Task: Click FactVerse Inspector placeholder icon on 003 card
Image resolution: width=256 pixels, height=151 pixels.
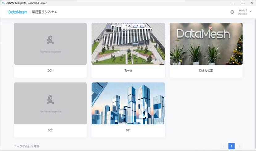Action: (50, 40)
